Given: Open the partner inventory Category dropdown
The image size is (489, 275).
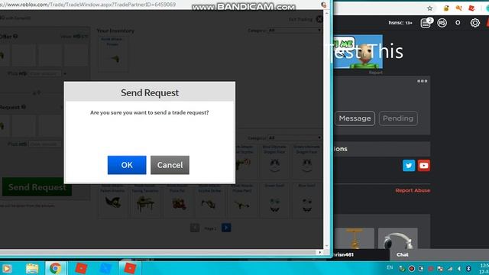Looking at the screenshot, I should pos(294,137).
